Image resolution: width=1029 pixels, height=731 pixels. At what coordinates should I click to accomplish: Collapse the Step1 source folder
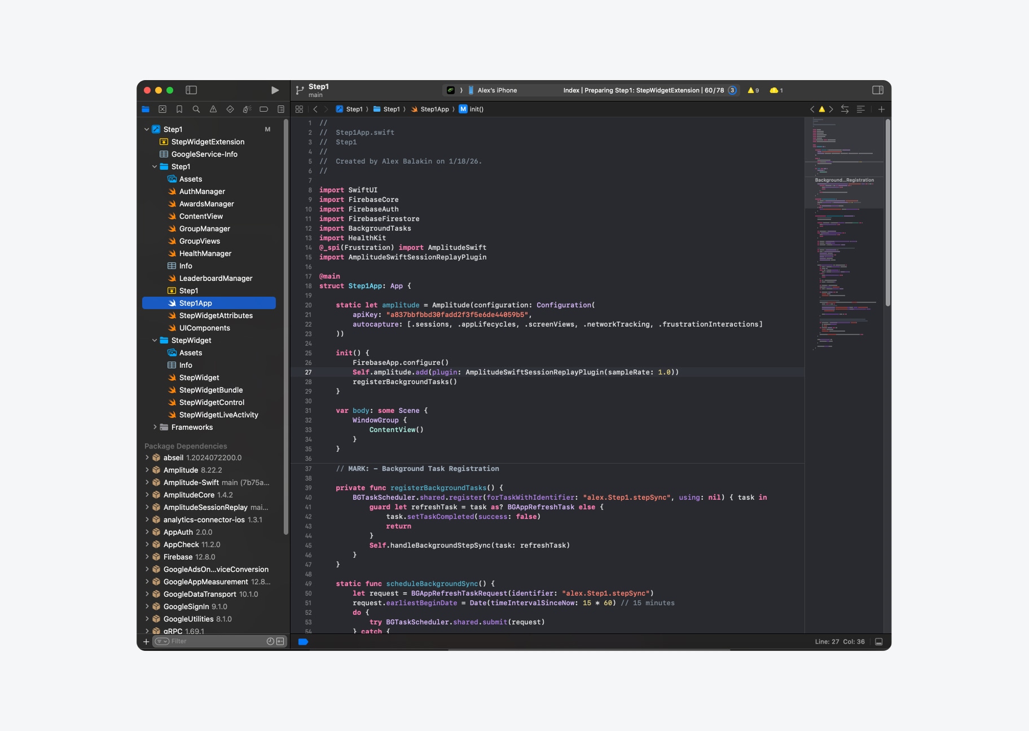pos(155,167)
